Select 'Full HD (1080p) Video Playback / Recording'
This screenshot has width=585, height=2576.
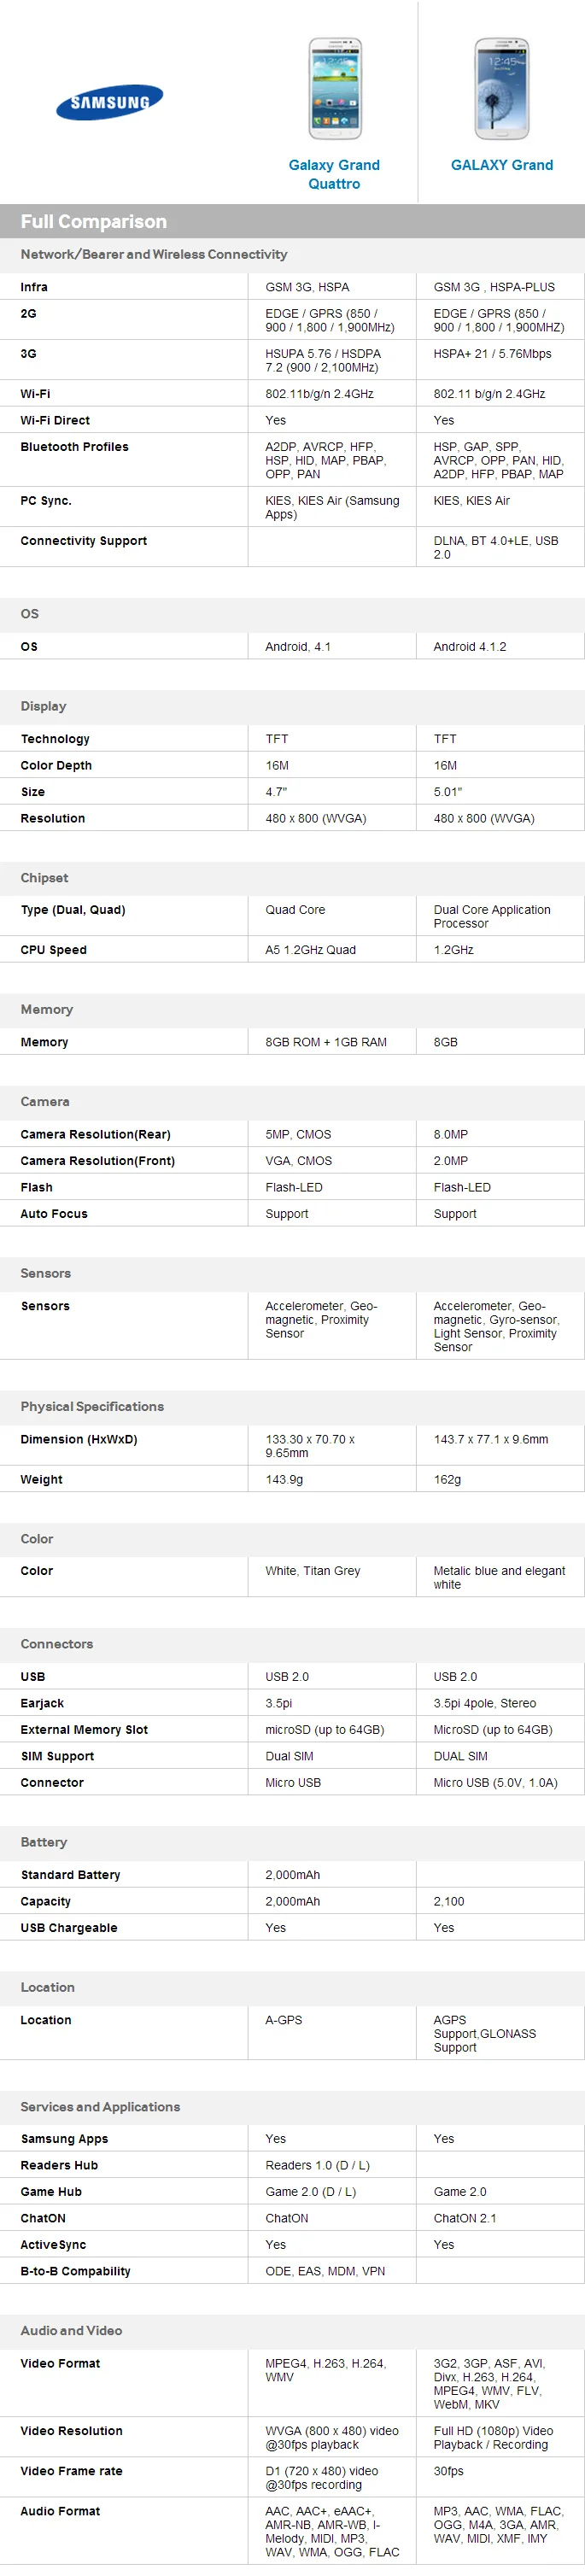[493, 2437]
